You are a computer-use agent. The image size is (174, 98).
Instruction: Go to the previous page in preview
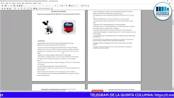click(x=2, y=8)
